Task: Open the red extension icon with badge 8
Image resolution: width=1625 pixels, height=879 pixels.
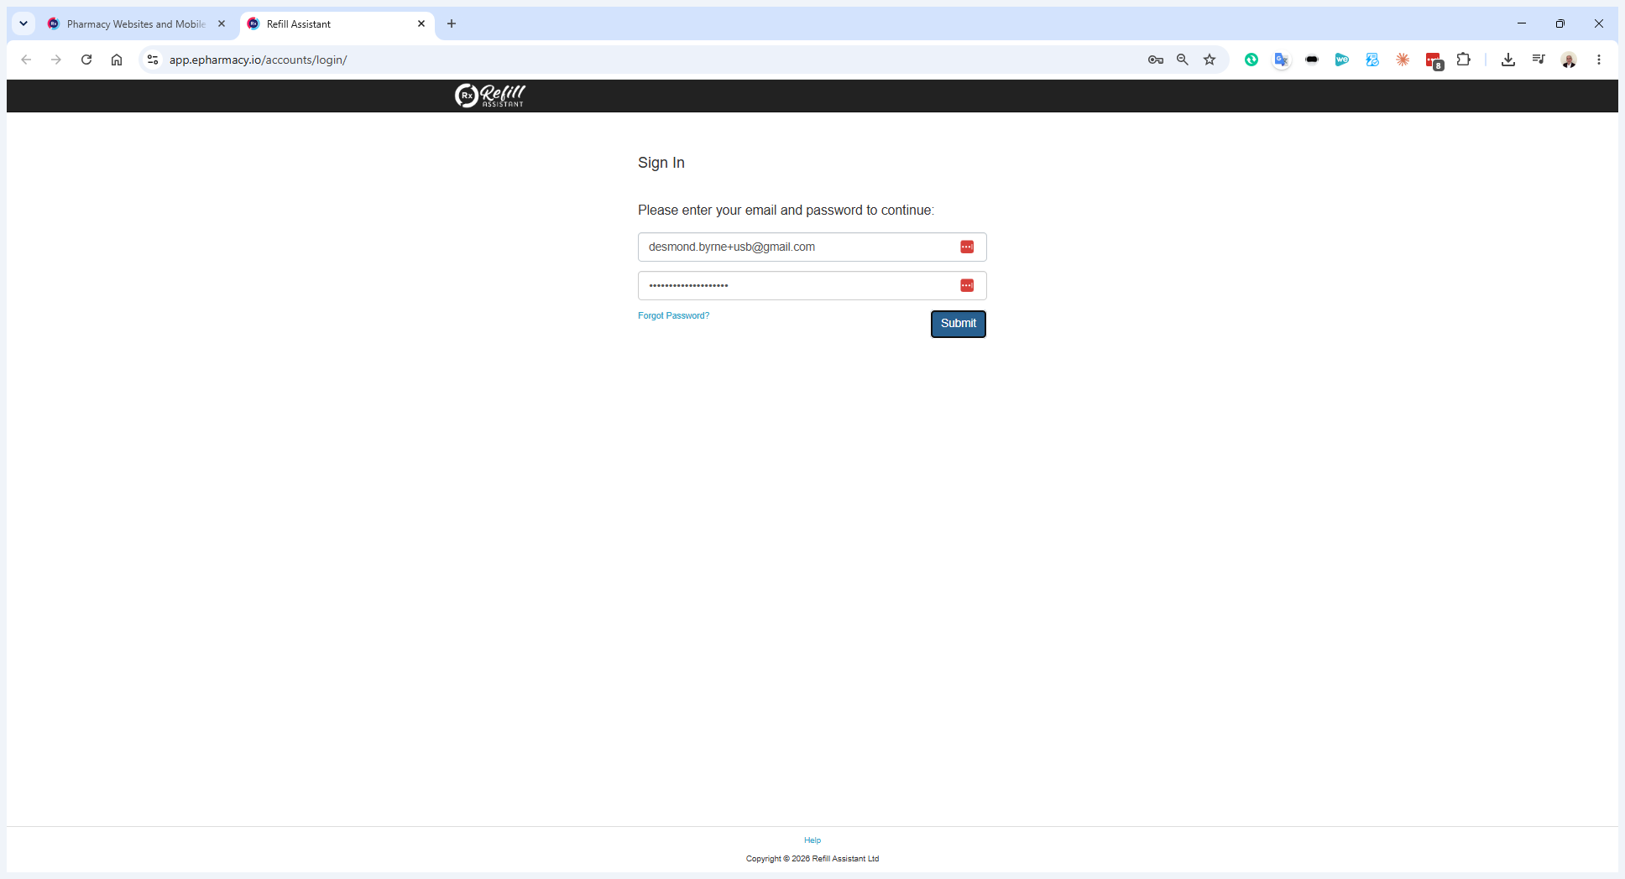Action: [1434, 60]
